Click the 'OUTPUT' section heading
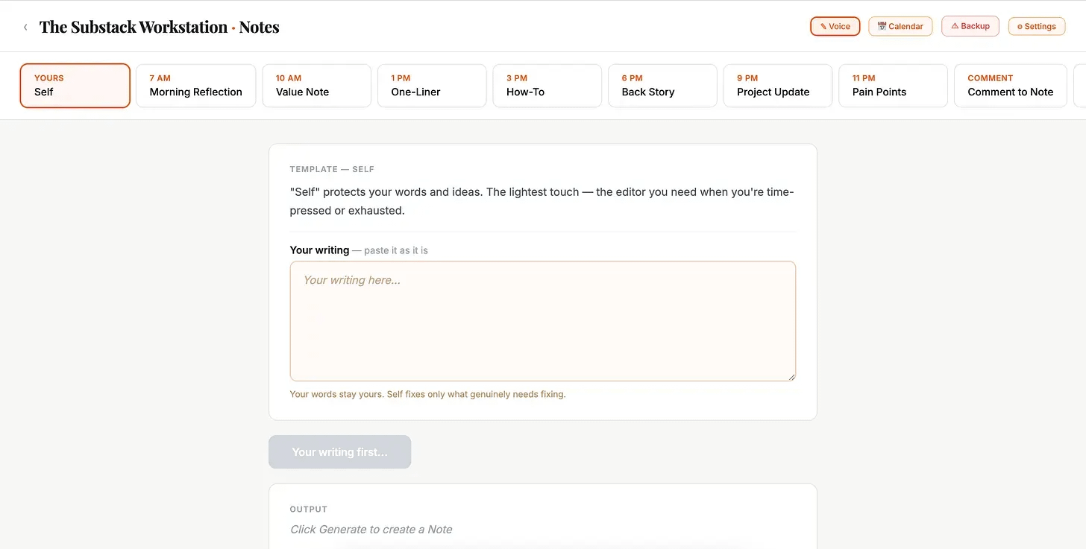The height and width of the screenshot is (549, 1086). 309,510
